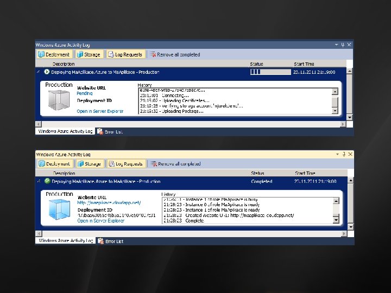Open the maaplikace.cloudapp.net website link

coord(109,202)
